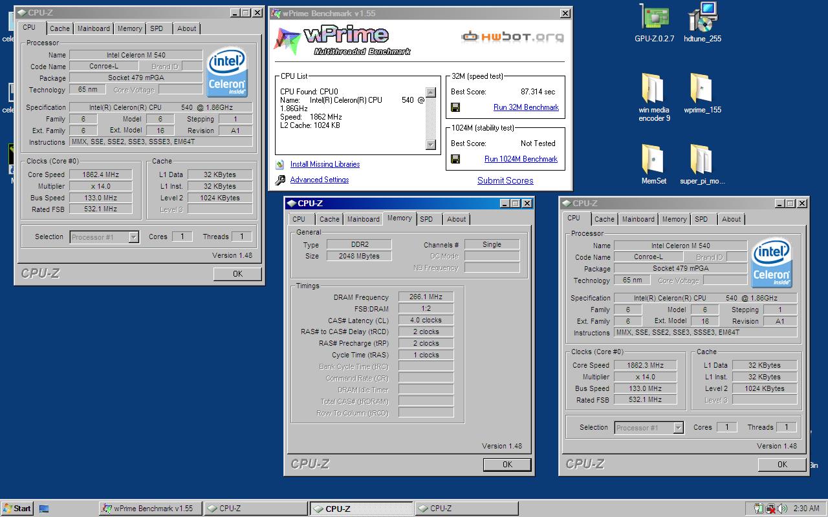Open Selection Processor #1 dropdown in right CPU-Z
The image size is (828, 517).
678,428
